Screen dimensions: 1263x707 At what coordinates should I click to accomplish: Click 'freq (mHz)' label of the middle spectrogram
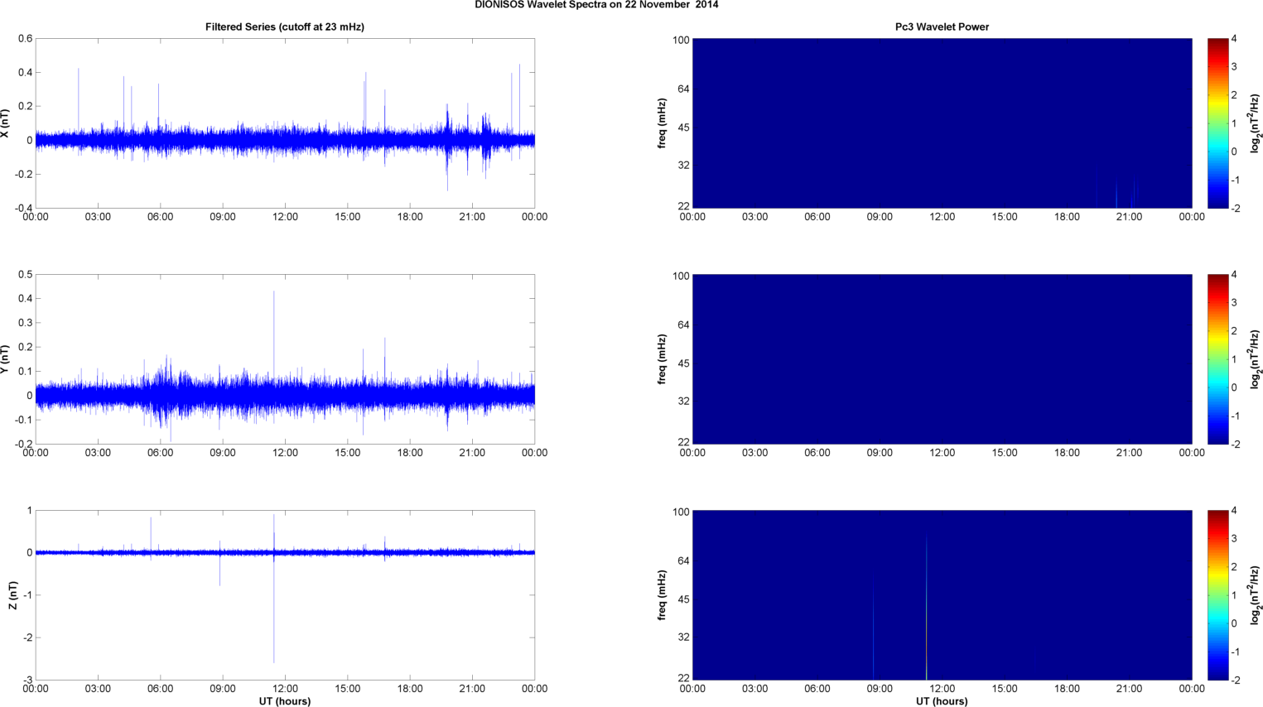(x=662, y=359)
